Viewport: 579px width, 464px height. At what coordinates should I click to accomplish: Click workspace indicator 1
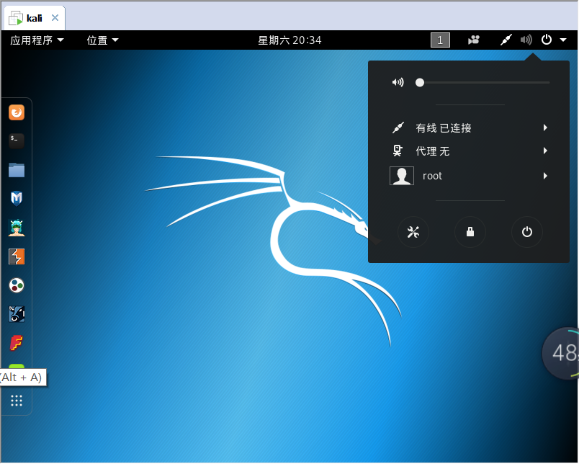point(440,40)
